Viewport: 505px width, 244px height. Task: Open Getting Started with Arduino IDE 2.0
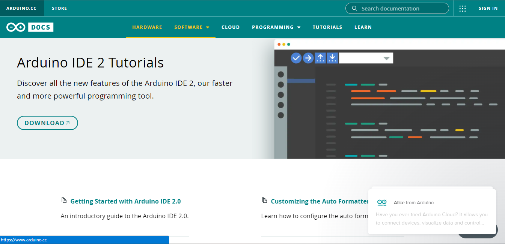point(125,201)
